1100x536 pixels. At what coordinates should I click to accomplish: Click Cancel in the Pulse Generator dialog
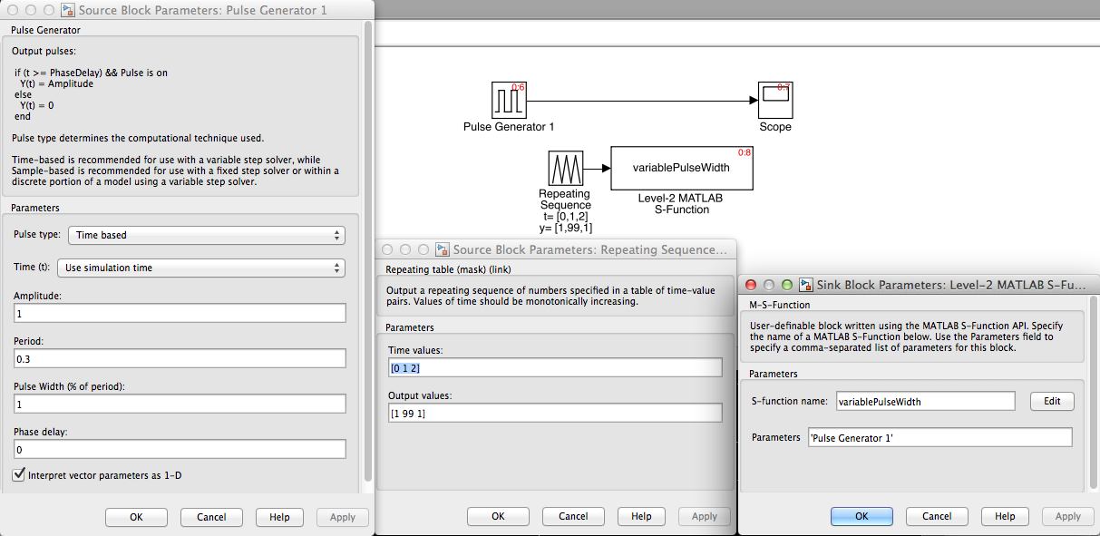211,517
